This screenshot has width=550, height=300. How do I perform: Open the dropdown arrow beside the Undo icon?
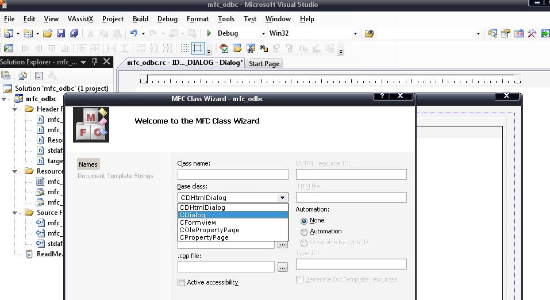coord(143,34)
